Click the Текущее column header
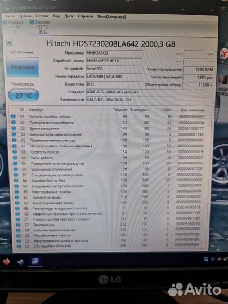Viewport: 228px width, 304px height. pyautogui.click(x=120, y=110)
